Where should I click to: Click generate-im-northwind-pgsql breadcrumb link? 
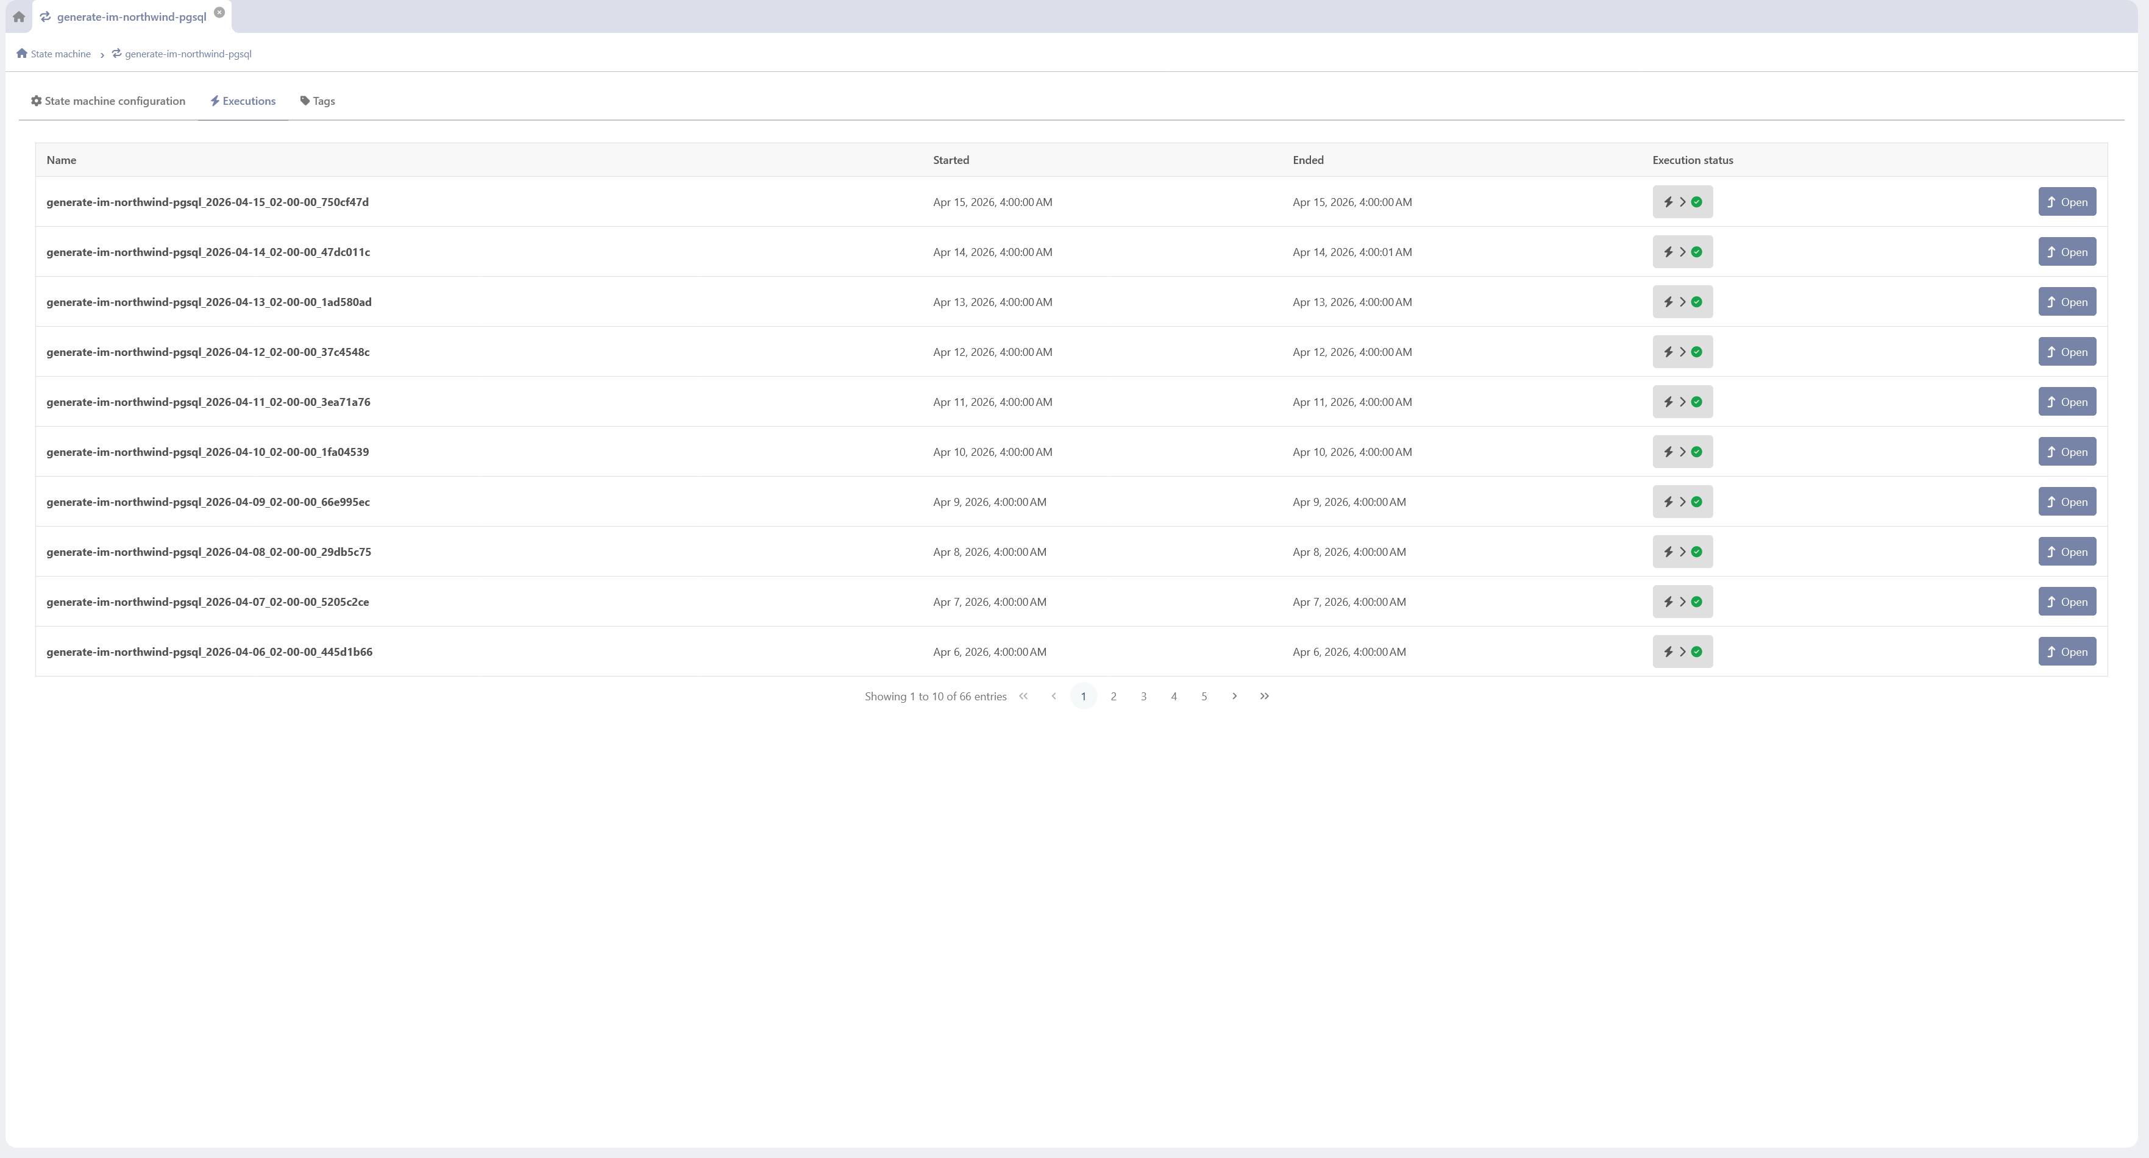click(182, 54)
